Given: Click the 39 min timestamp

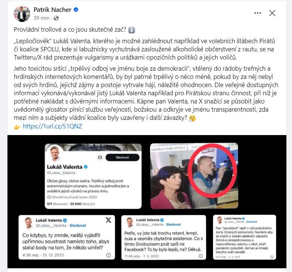Looking at the screenshot, I should (x=41, y=18).
